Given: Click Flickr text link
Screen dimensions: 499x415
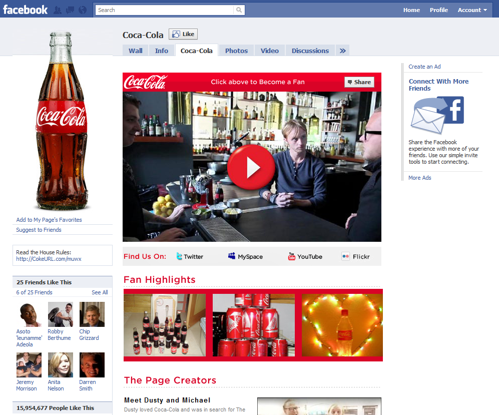Looking at the screenshot, I should pos(361,256).
